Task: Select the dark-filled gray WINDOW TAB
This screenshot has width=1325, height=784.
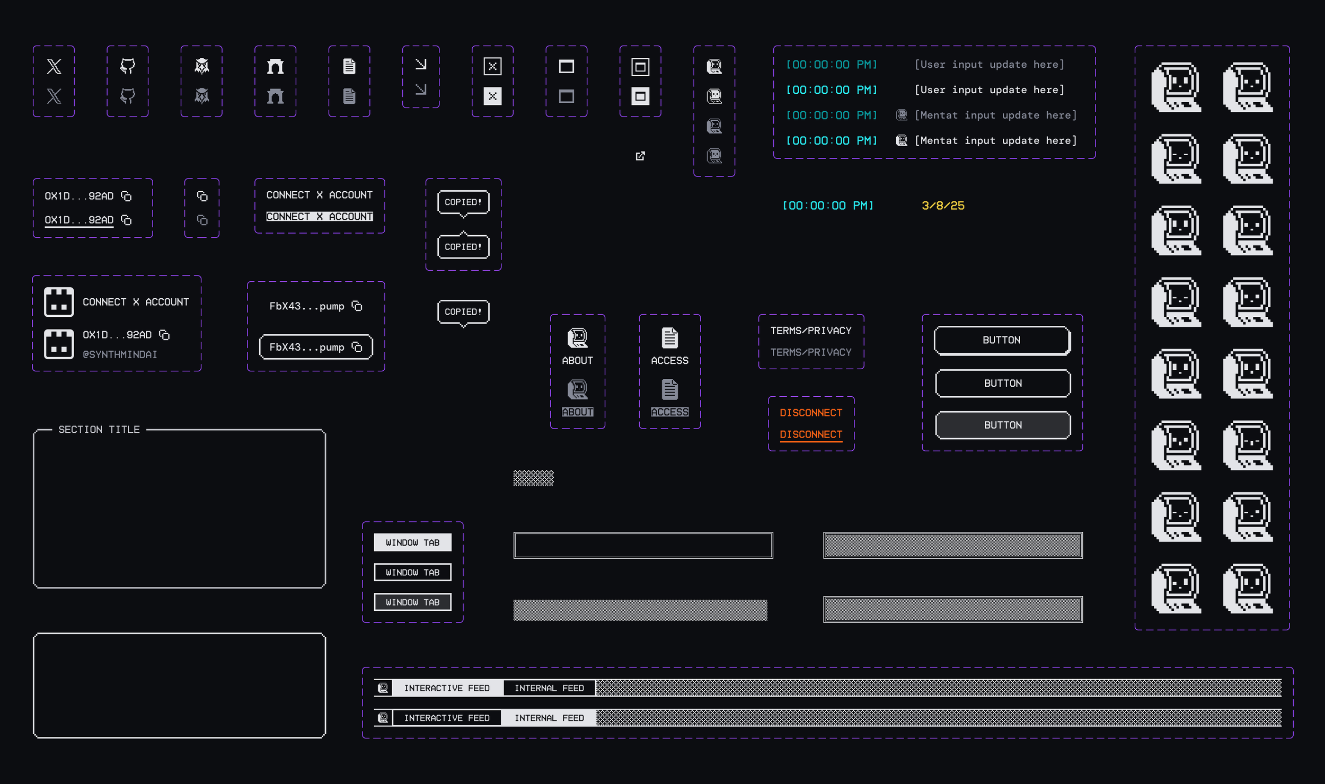Action: pyautogui.click(x=412, y=602)
